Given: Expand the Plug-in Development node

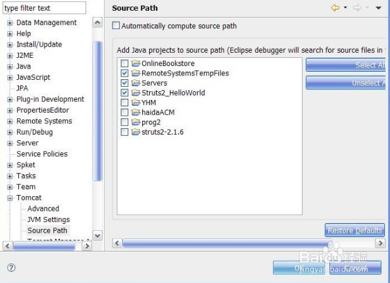Looking at the screenshot, I should tap(9, 99).
